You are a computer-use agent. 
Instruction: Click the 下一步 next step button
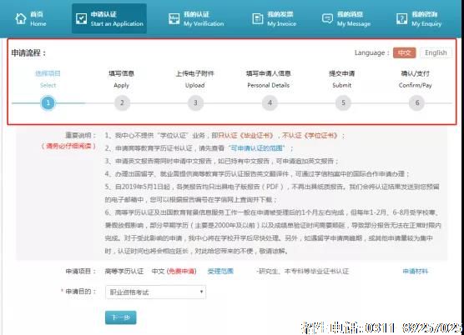coord(121,317)
